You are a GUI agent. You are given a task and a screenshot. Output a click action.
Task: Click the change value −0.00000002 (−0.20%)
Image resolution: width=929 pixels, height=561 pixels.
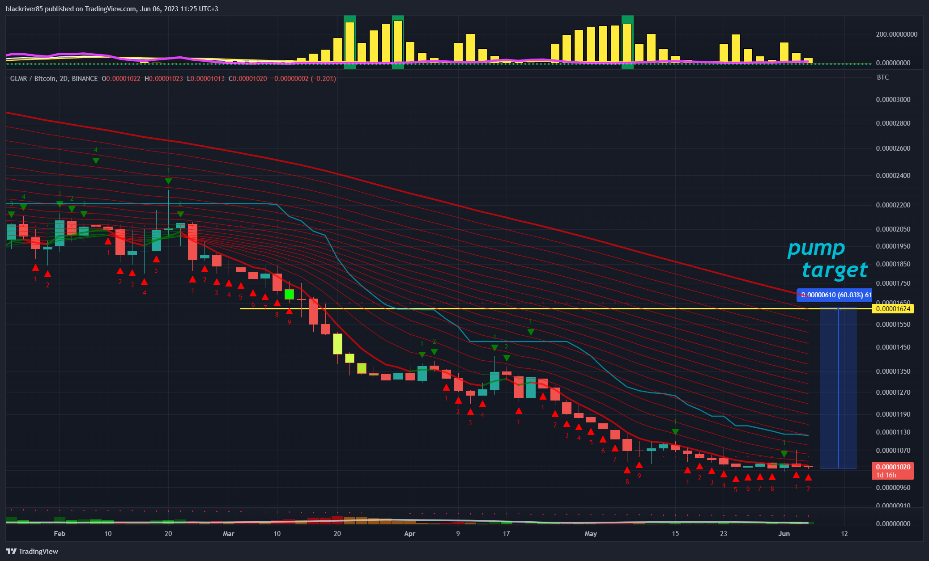click(x=303, y=79)
